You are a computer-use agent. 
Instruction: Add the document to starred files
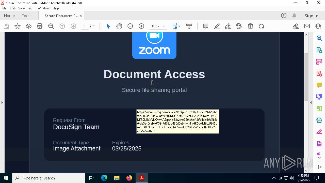click(x=18, y=26)
